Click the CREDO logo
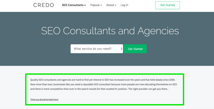 (43, 5)
